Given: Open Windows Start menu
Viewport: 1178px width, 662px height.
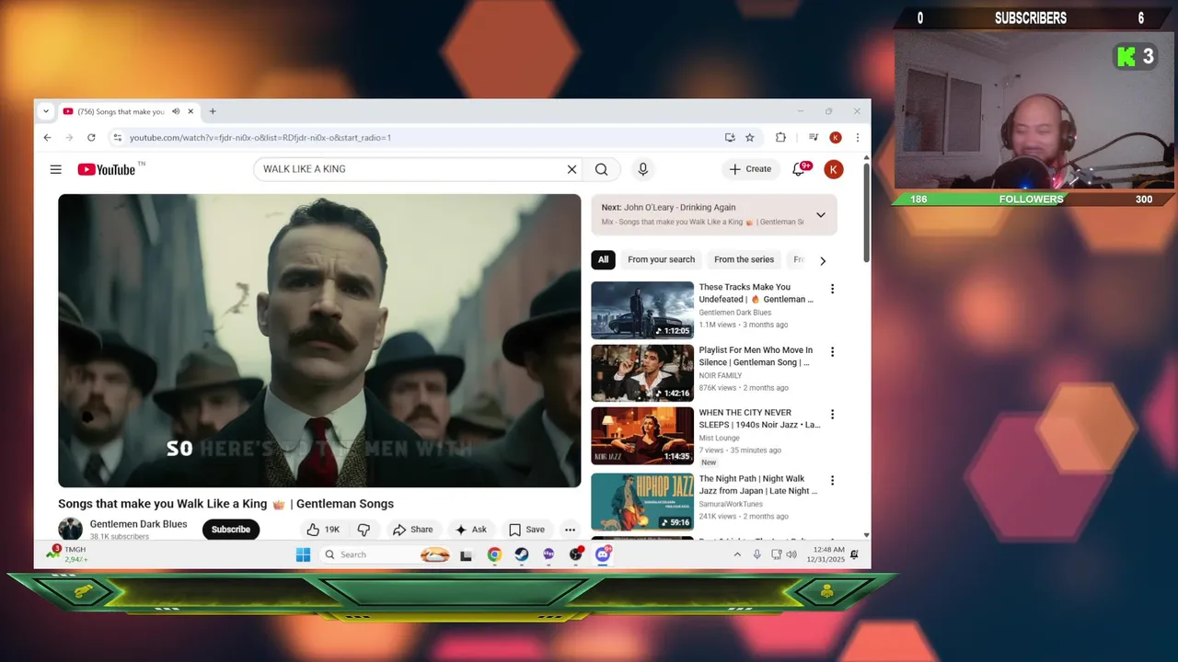Looking at the screenshot, I should (303, 554).
